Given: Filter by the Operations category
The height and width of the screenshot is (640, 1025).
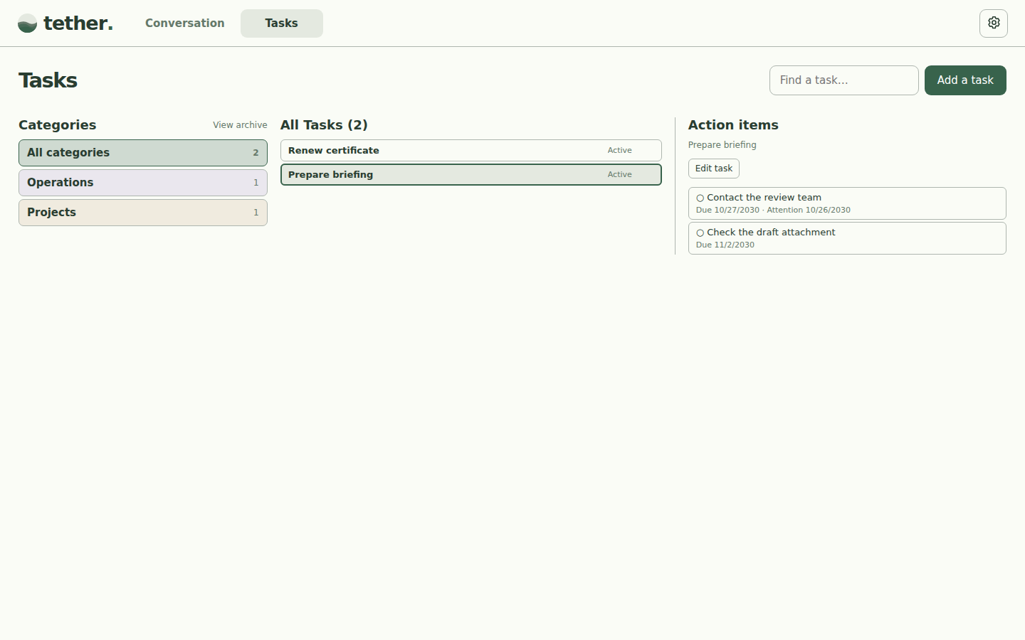Looking at the screenshot, I should [143, 183].
